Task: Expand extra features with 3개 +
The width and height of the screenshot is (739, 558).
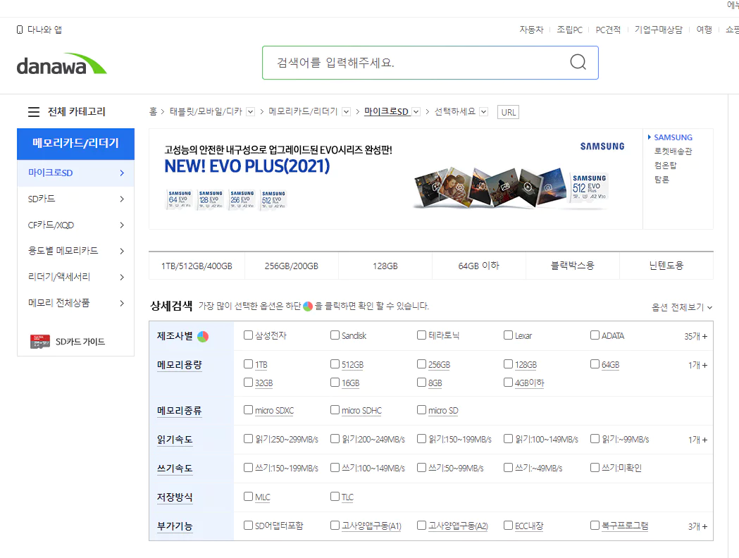Action: point(697,526)
